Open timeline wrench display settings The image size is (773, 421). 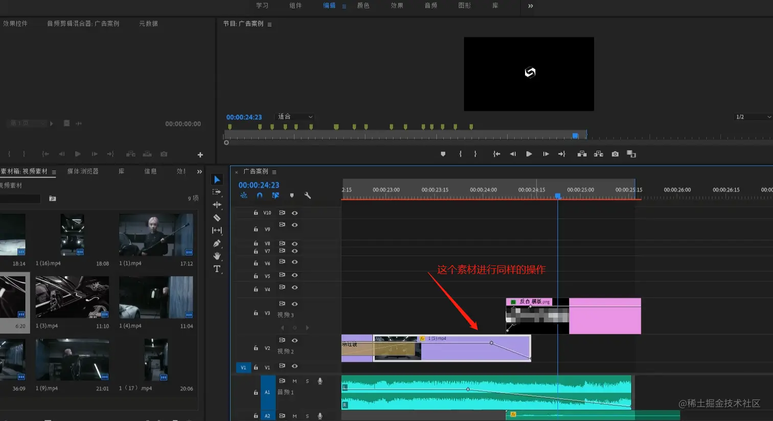point(307,195)
